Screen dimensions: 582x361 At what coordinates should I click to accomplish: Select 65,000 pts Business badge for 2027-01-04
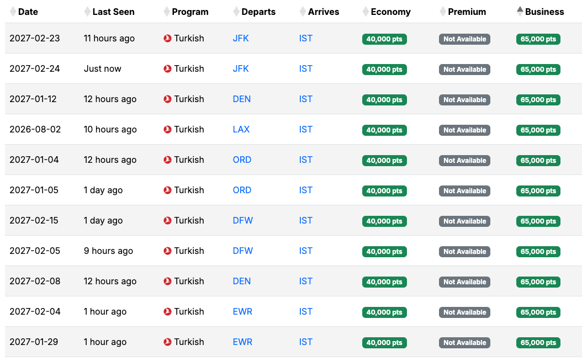pos(538,161)
